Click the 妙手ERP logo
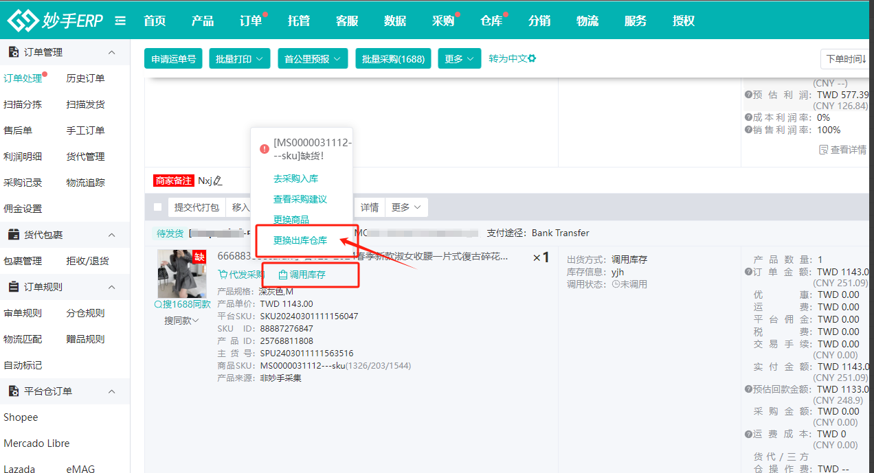The width and height of the screenshot is (874, 473). click(54, 21)
